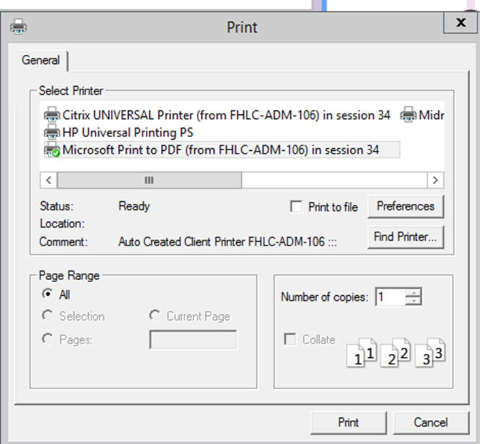The width and height of the screenshot is (480, 444).
Task: Select Microsoft Print to PDF printer entry
Action: (x=222, y=150)
